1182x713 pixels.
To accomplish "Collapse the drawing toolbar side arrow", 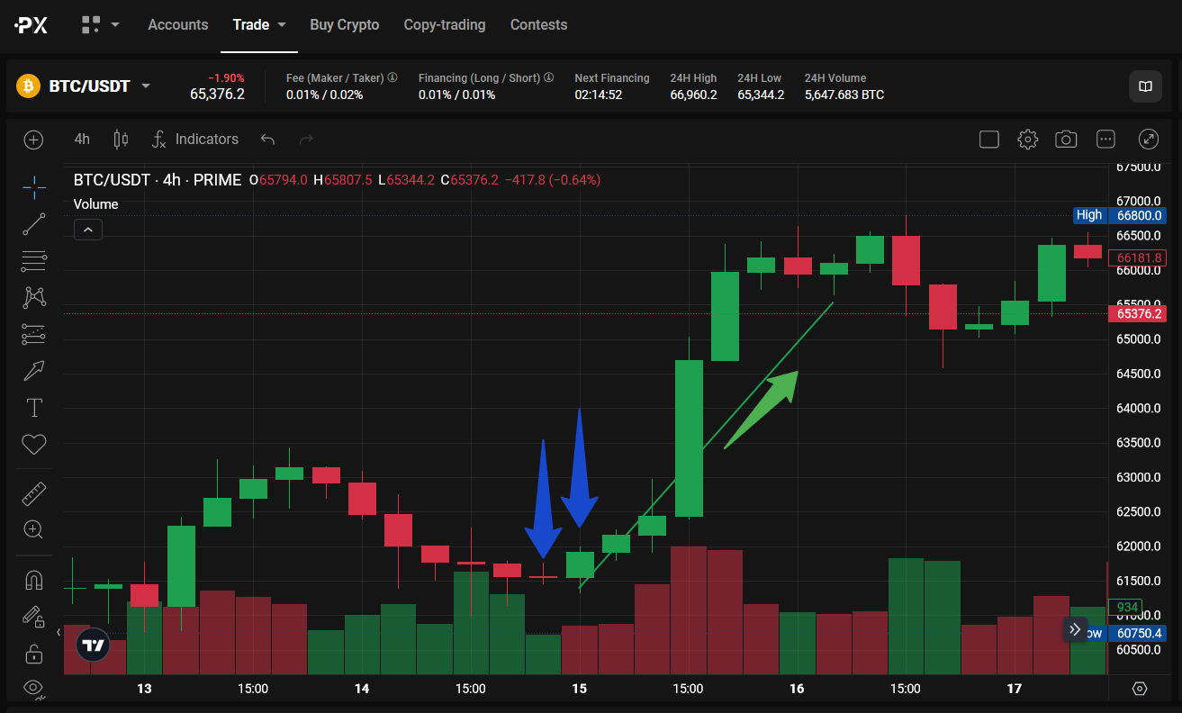I will coord(59,633).
